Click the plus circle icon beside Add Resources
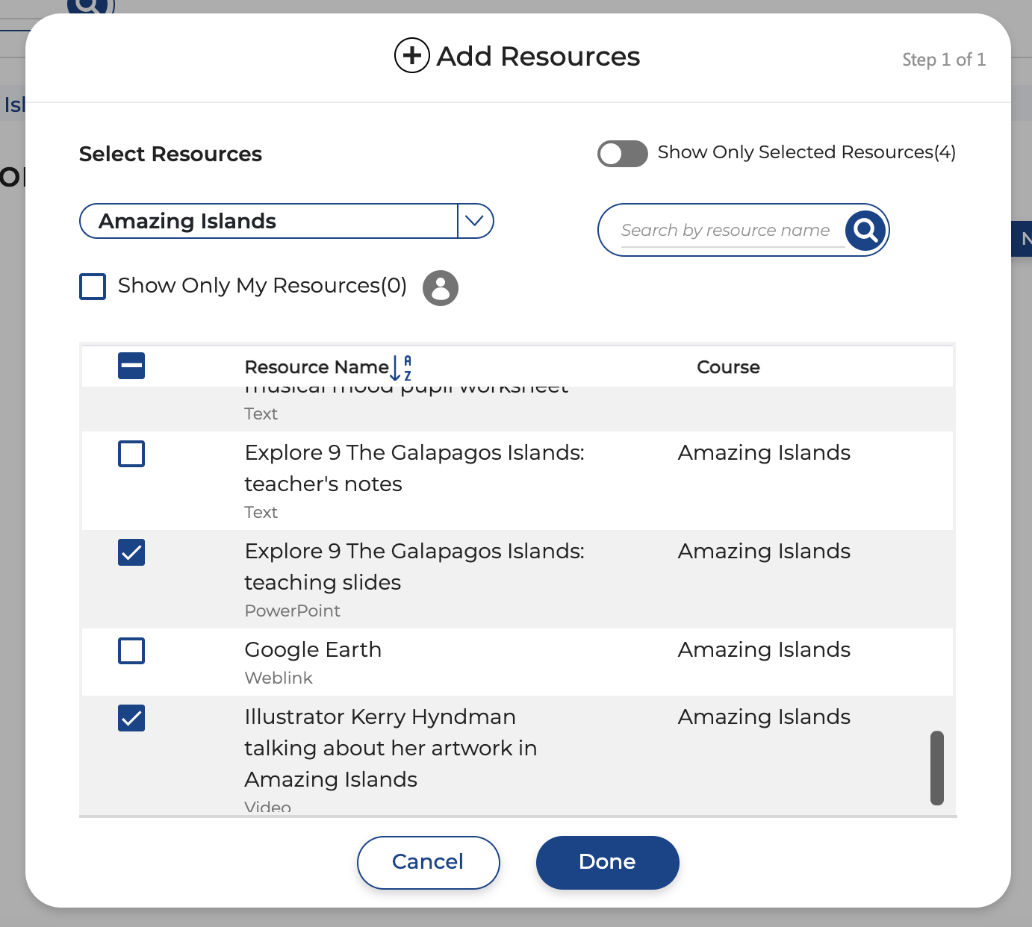Image resolution: width=1032 pixels, height=927 pixels. tap(411, 56)
